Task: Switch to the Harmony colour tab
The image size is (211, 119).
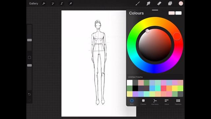Action: point(155,102)
